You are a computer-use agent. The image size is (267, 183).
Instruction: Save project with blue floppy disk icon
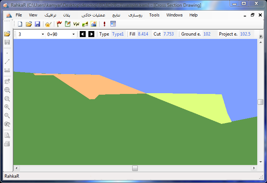(x=37, y=24)
